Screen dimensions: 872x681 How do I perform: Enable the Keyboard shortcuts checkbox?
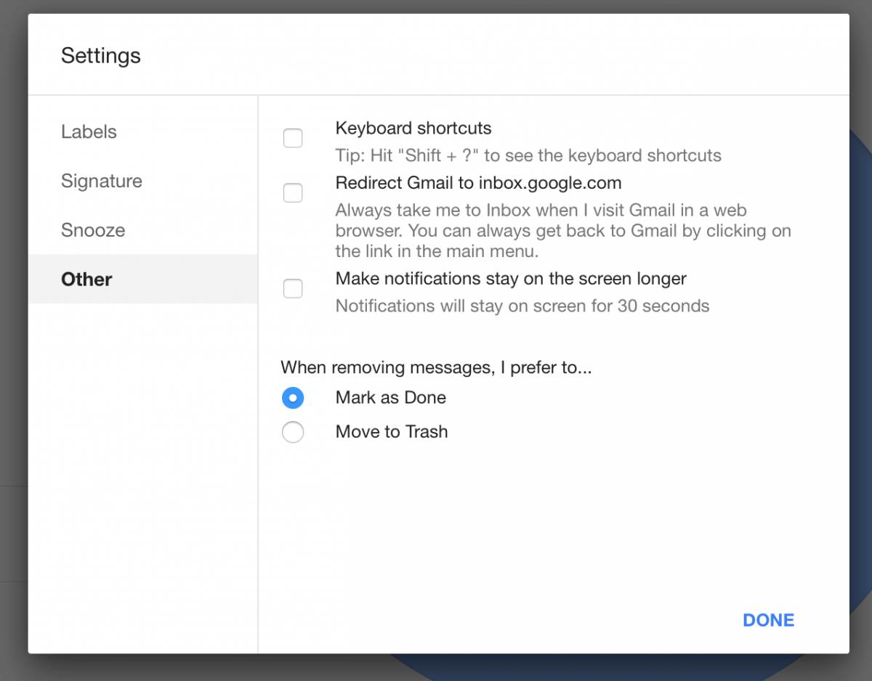click(293, 138)
